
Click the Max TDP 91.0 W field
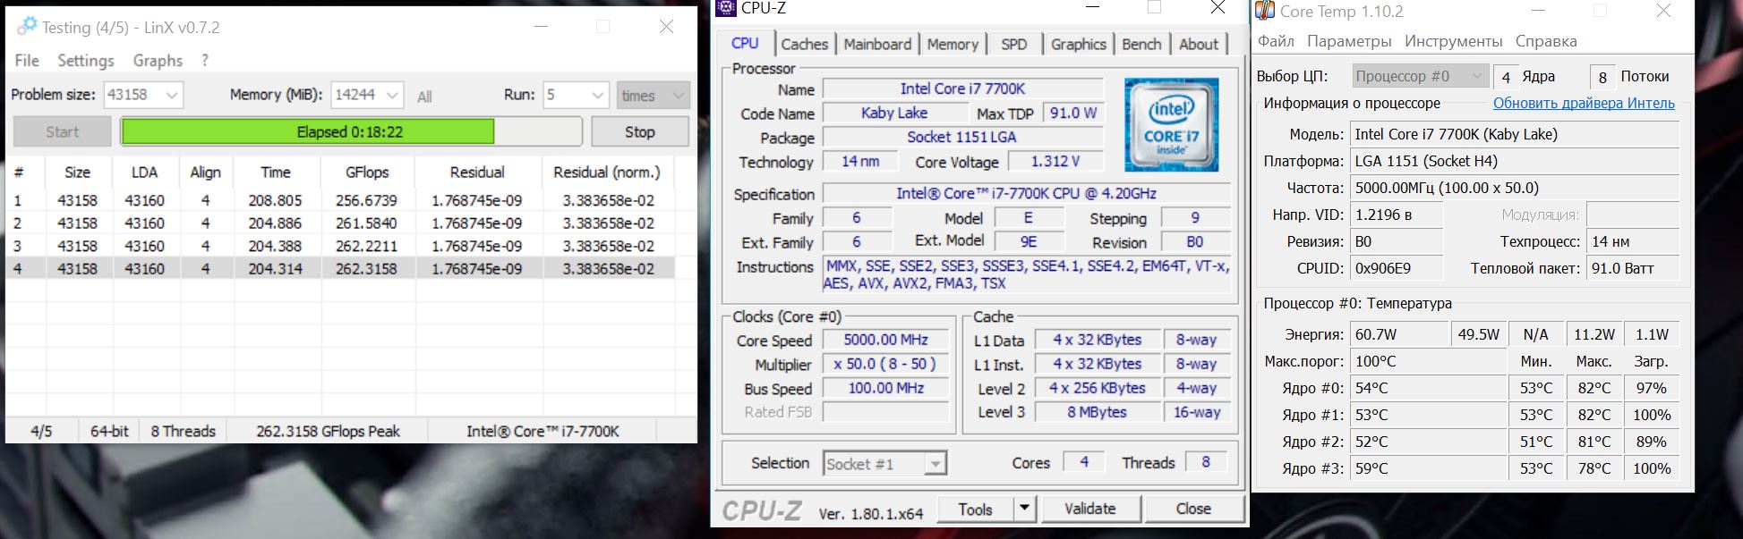pos(1072,114)
